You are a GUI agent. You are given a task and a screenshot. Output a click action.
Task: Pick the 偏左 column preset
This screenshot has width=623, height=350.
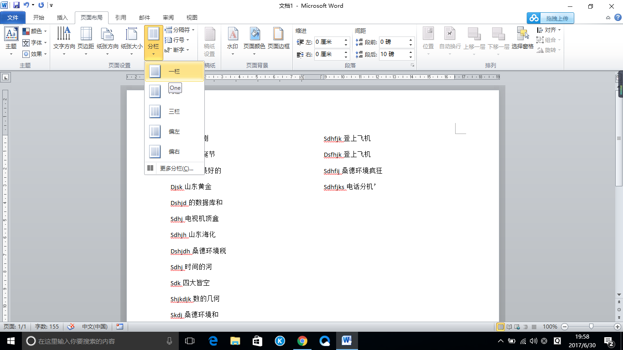tap(174, 131)
